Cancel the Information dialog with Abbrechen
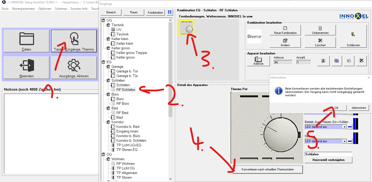The image size is (372, 182). coord(359,108)
